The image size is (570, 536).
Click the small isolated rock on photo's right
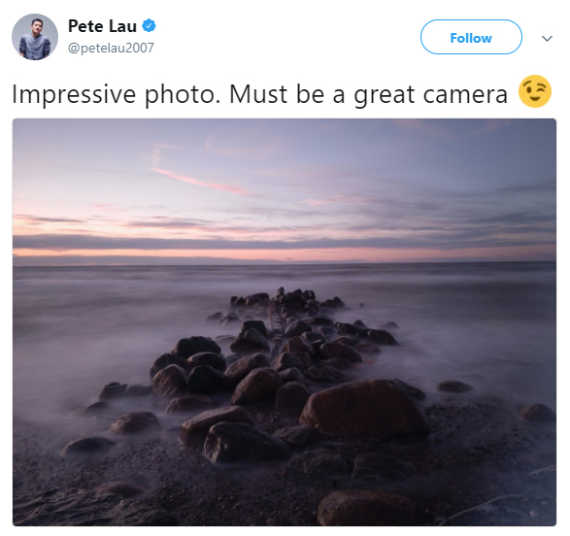(x=454, y=386)
